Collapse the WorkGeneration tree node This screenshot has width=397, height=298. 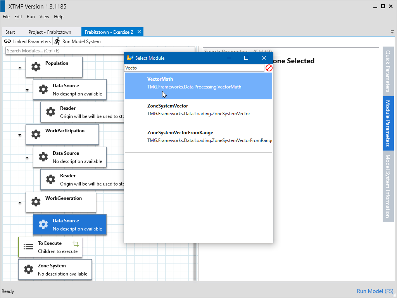click(x=19, y=203)
